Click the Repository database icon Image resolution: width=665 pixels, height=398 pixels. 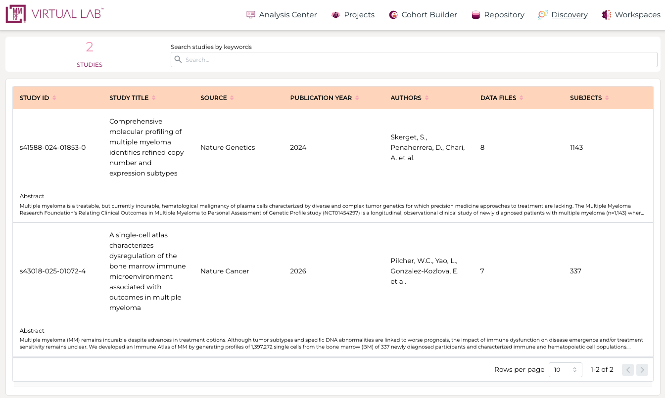coord(476,15)
